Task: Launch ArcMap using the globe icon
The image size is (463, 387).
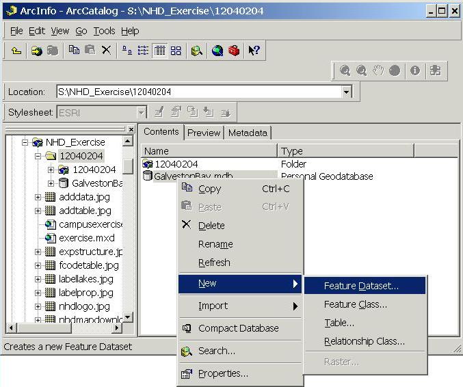Action: [217, 51]
